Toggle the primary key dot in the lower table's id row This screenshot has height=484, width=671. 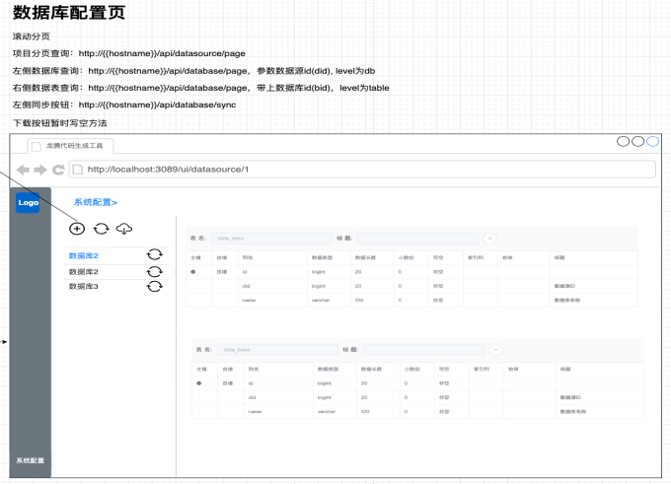(x=199, y=383)
